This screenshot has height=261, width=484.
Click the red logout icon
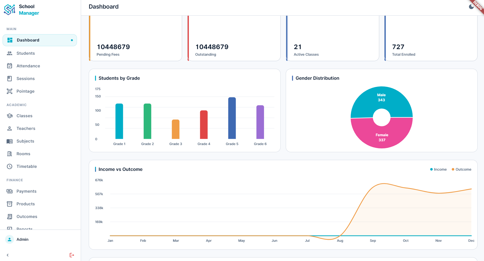72,255
